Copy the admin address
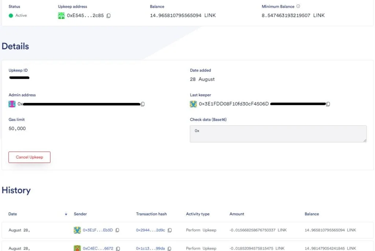Screen dimensions: 375x251 (143, 104)
